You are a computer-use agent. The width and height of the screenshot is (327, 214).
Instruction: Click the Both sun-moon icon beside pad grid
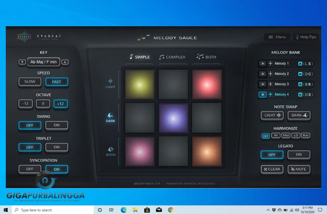click(110, 149)
